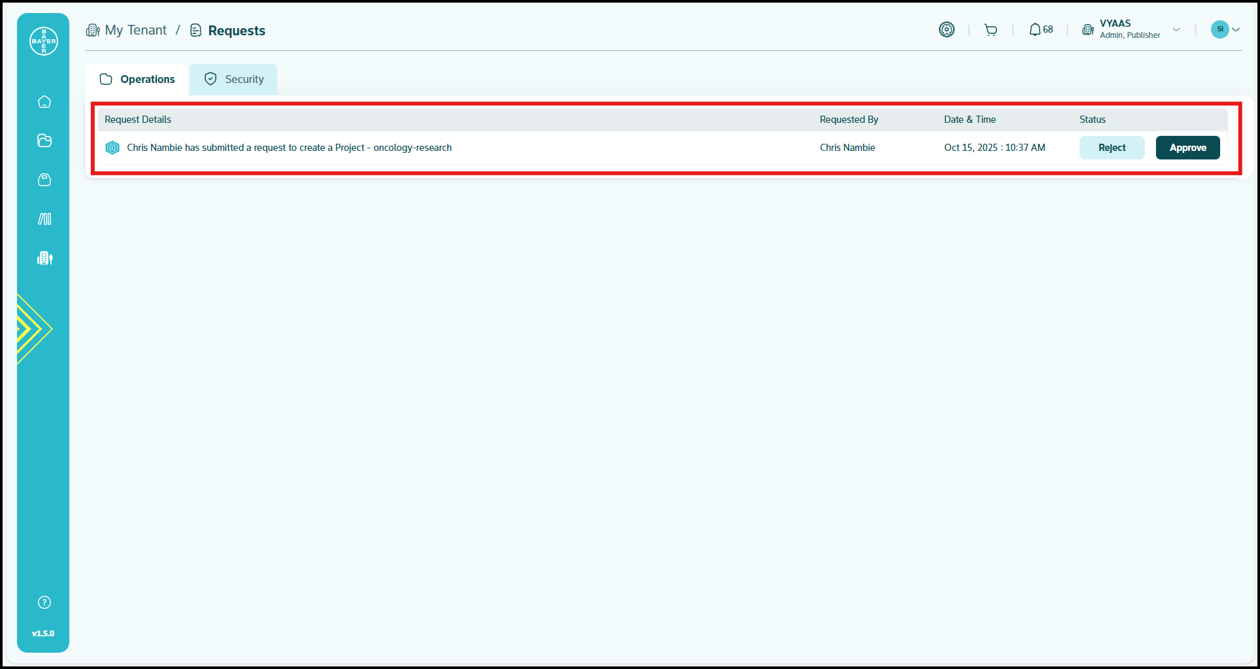Click the support icon in header
1260x669 pixels.
click(x=946, y=29)
